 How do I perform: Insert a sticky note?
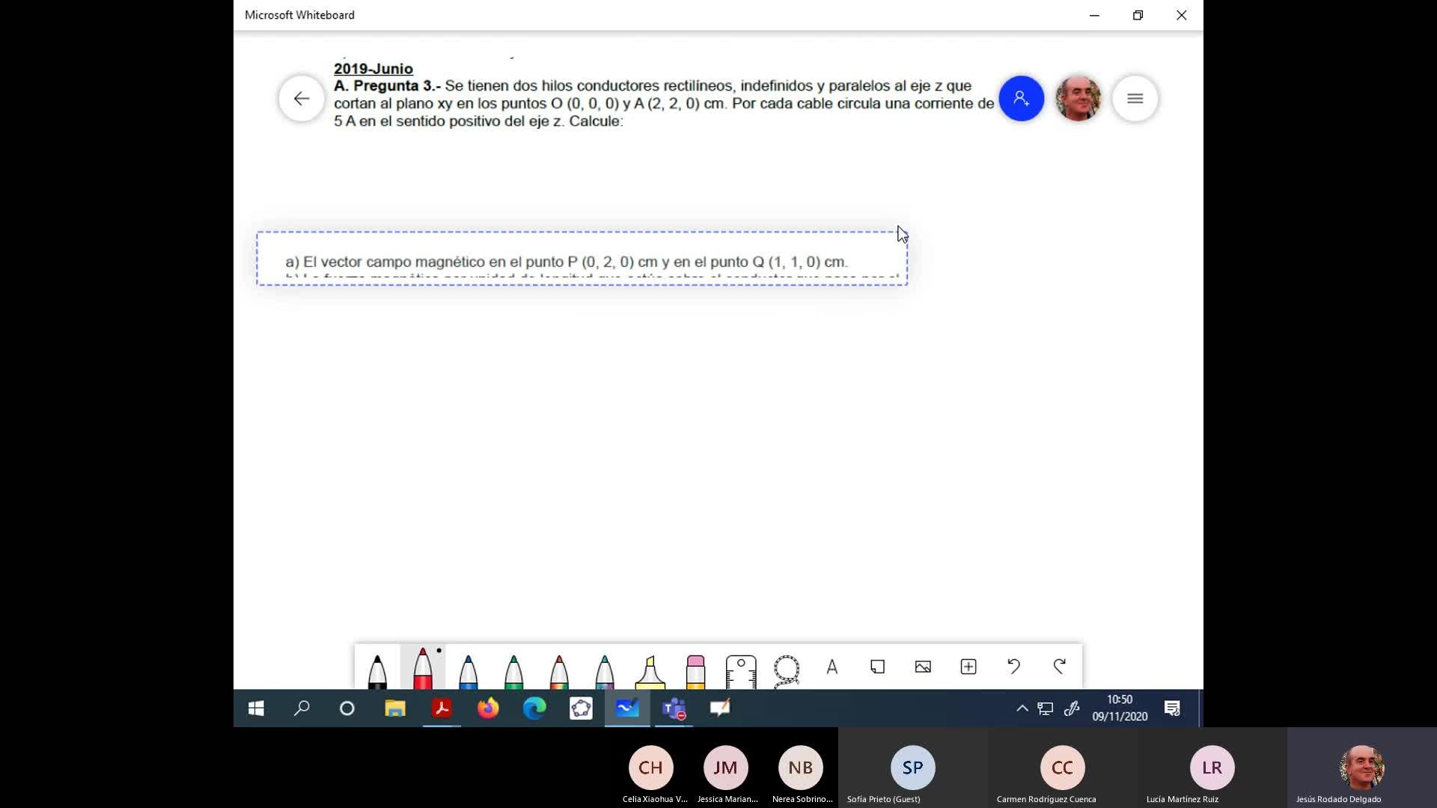pyautogui.click(x=877, y=667)
